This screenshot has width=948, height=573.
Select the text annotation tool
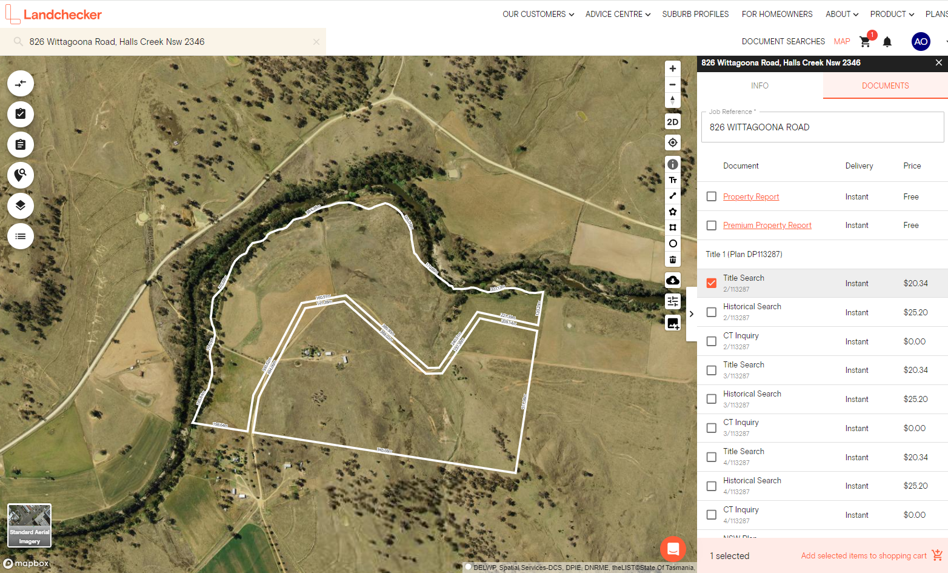tap(673, 180)
